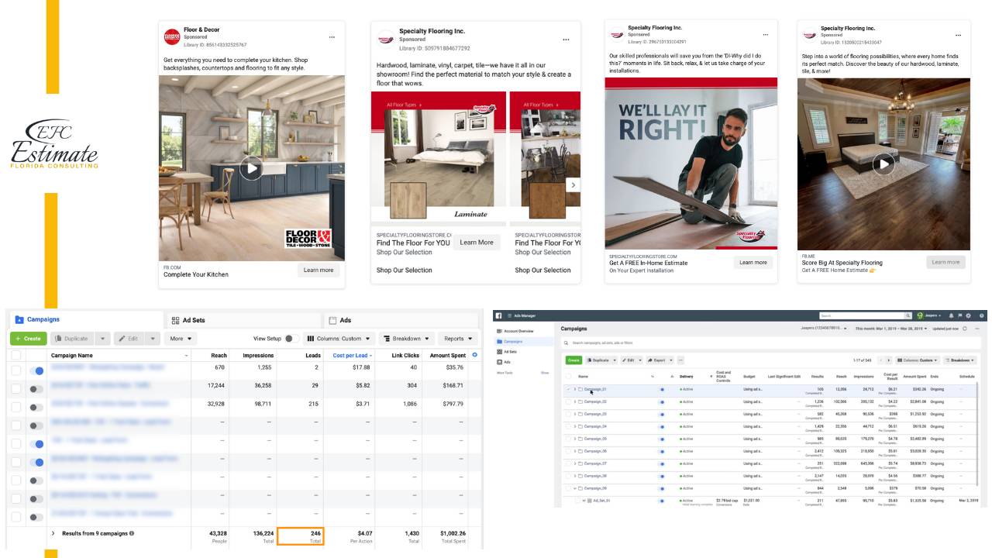Click the Duplicate button in left campaigns toolbar

pyautogui.click(x=71, y=339)
